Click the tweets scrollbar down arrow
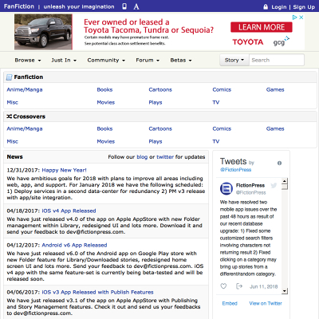The image size is (319, 319). (285, 291)
